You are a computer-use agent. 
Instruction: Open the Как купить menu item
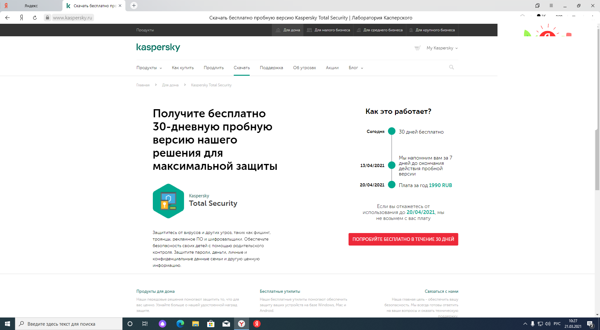pyautogui.click(x=183, y=68)
